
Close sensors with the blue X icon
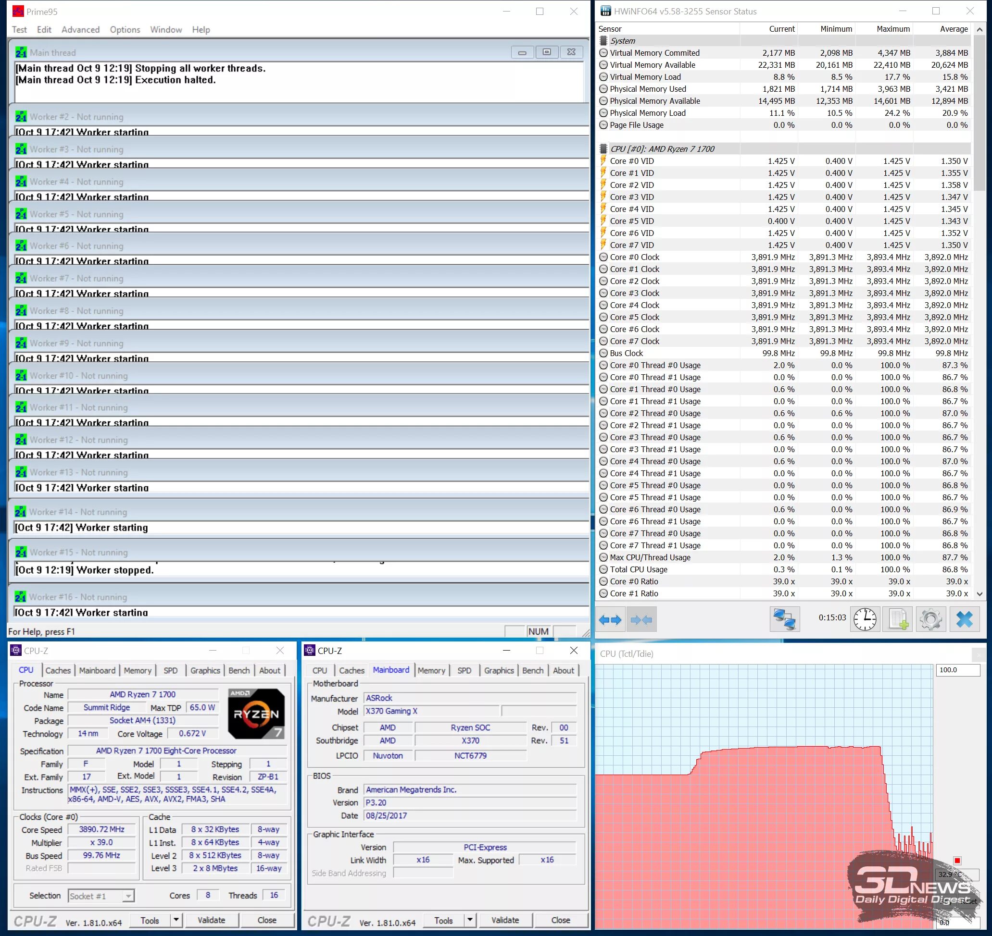pos(964,620)
